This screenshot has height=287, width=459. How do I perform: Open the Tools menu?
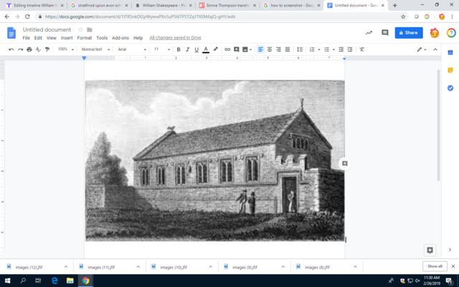[x=102, y=38]
